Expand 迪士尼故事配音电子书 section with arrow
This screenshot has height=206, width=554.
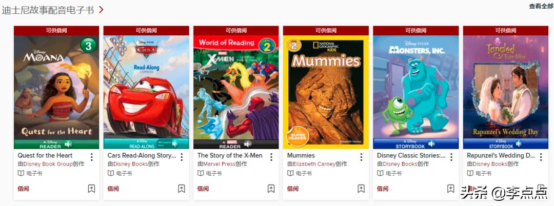pos(101,10)
